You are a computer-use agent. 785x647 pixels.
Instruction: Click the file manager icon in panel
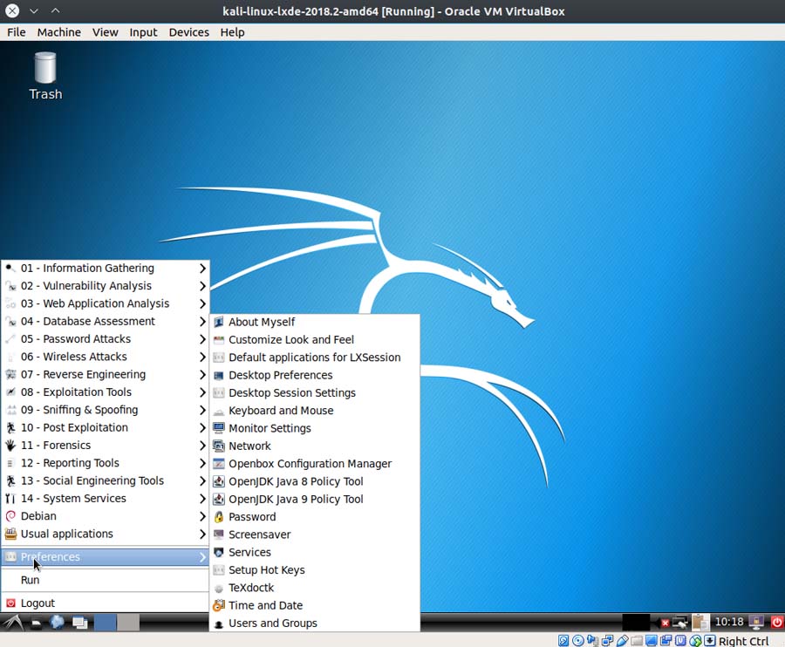(x=37, y=622)
